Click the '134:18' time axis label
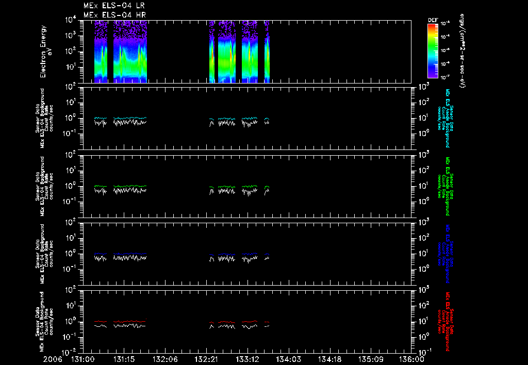The image size is (528, 365). 329,359
